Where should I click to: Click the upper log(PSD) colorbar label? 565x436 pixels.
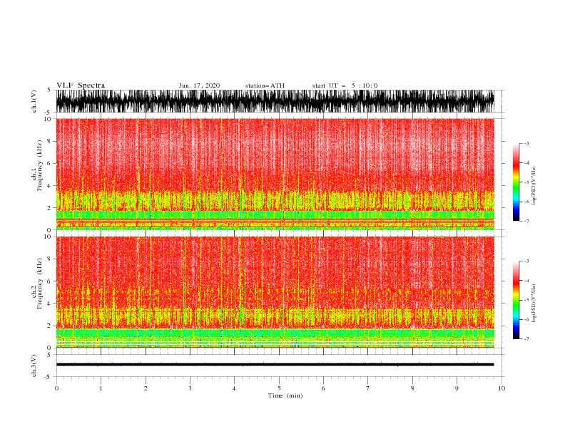534,186
